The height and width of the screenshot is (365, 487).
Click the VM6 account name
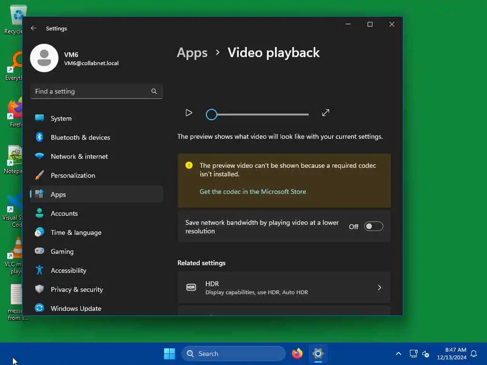tap(71, 55)
